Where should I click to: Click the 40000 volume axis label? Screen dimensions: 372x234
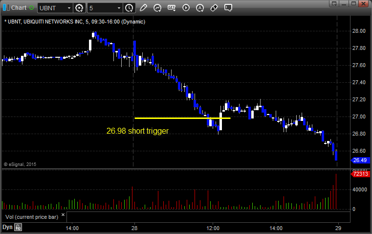click(x=360, y=189)
